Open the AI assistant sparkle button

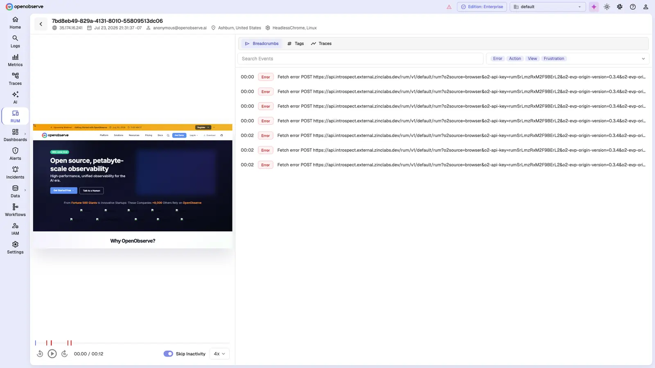click(594, 7)
